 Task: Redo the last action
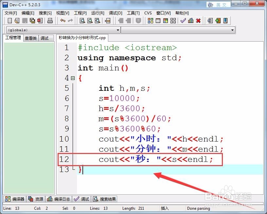71,20
